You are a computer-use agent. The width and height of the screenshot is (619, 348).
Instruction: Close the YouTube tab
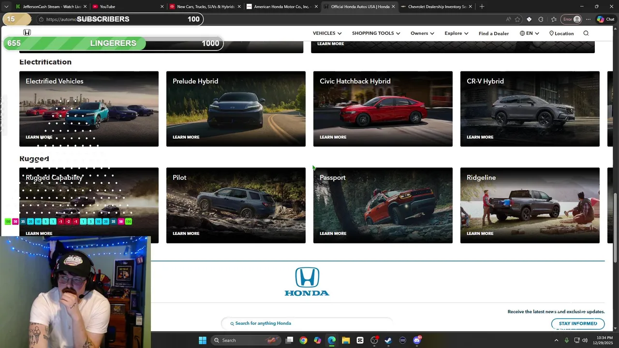click(162, 7)
